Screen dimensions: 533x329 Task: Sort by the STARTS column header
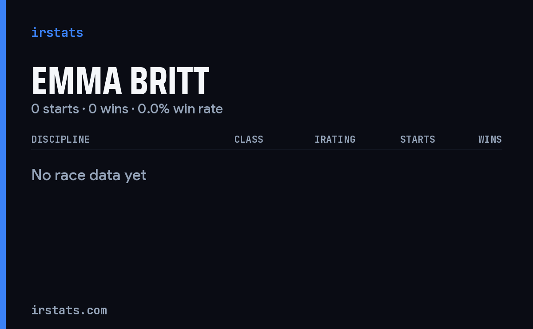pyautogui.click(x=418, y=139)
